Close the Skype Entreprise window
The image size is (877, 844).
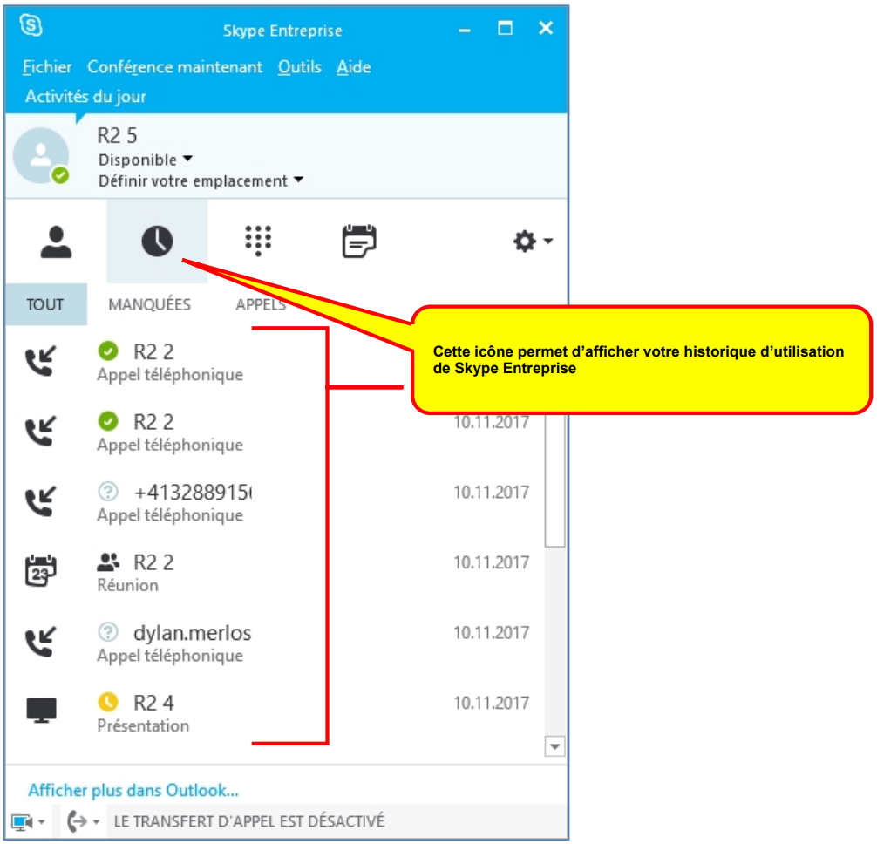pos(546,28)
